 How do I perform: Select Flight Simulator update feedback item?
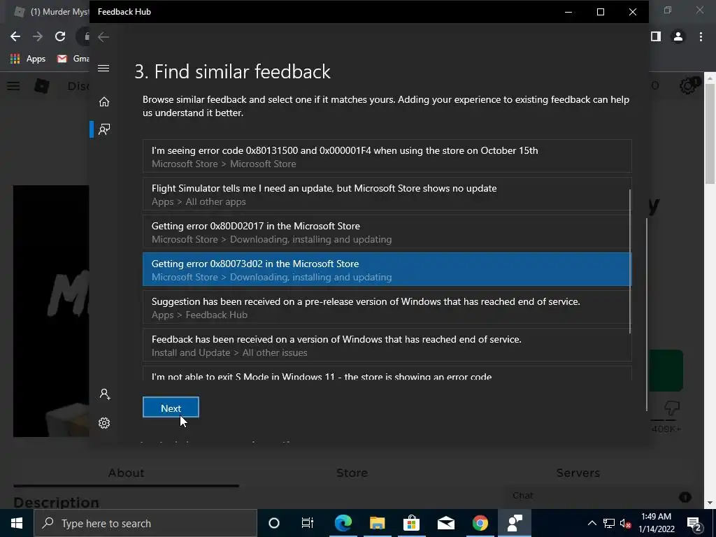[x=387, y=194]
